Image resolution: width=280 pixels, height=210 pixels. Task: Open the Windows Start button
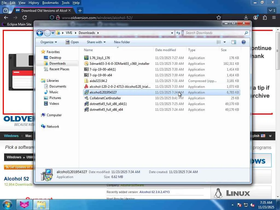(x=7, y=205)
